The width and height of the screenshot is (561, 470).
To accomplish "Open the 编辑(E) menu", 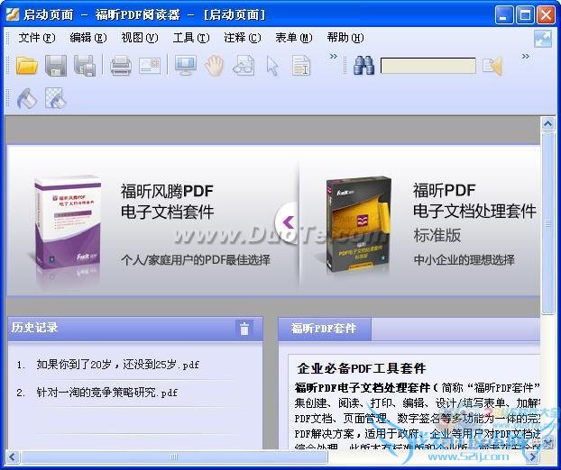I will 88,38.
